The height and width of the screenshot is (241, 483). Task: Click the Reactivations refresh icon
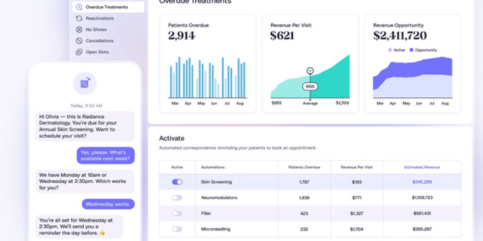[79, 19]
